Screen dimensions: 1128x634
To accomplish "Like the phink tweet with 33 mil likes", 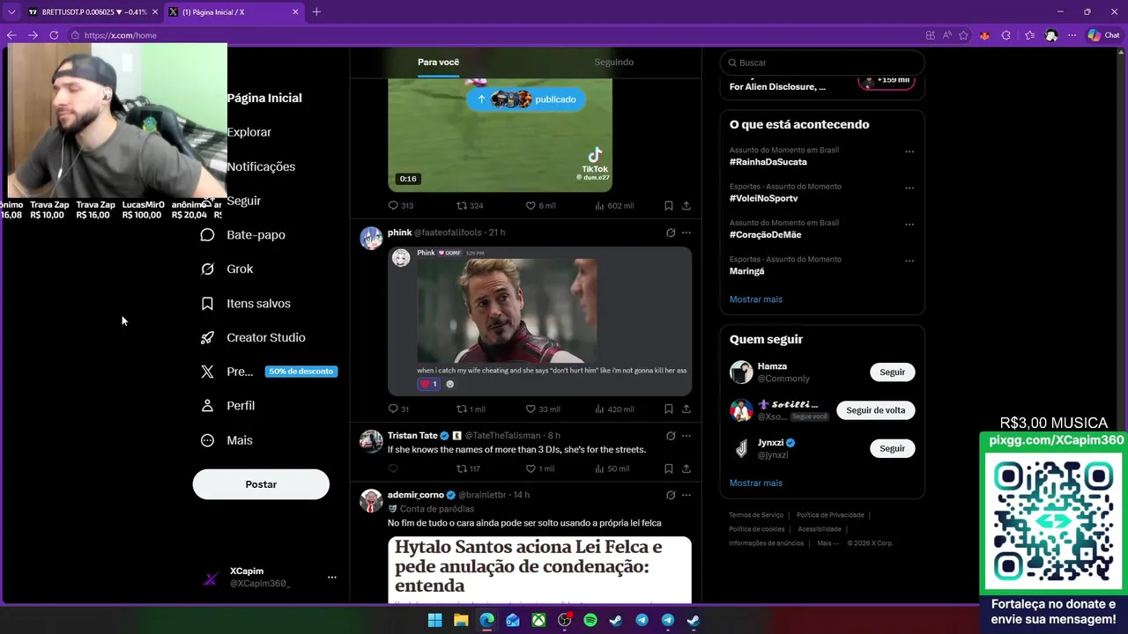I will (542, 409).
